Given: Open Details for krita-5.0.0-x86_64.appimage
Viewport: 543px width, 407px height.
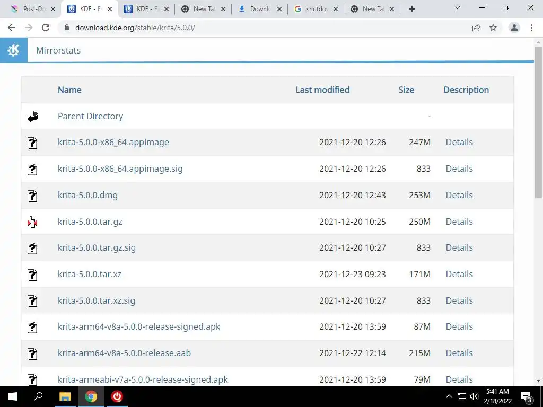Looking at the screenshot, I should pos(459,142).
